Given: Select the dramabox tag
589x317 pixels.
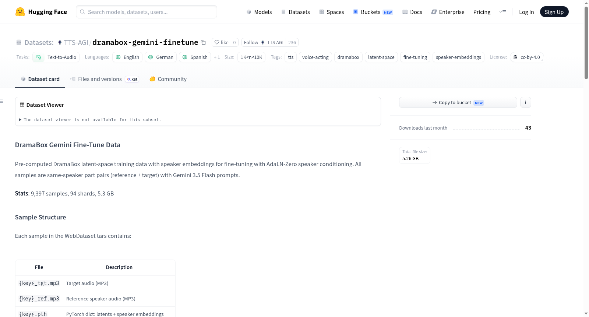Looking at the screenshot, I should pyautogui.click(x=348, y=57).
